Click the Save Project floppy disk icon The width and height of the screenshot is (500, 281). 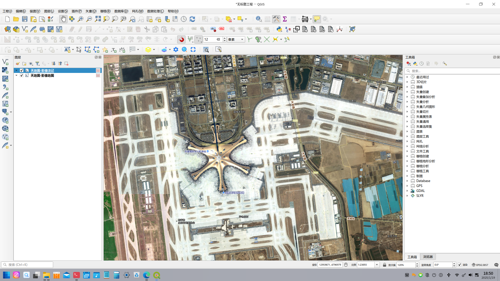click(x=25, y=19)
